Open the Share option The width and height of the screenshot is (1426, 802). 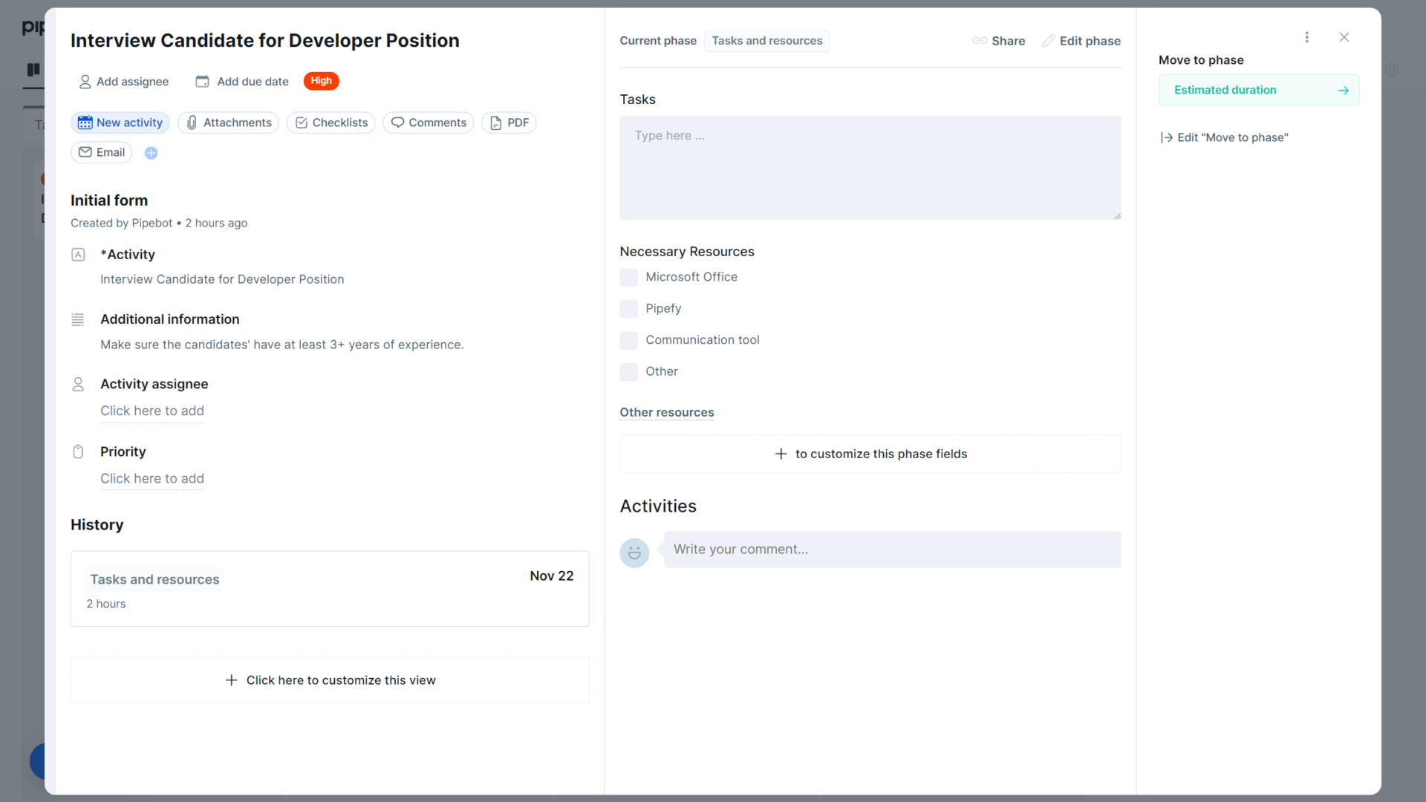[999, 41]
